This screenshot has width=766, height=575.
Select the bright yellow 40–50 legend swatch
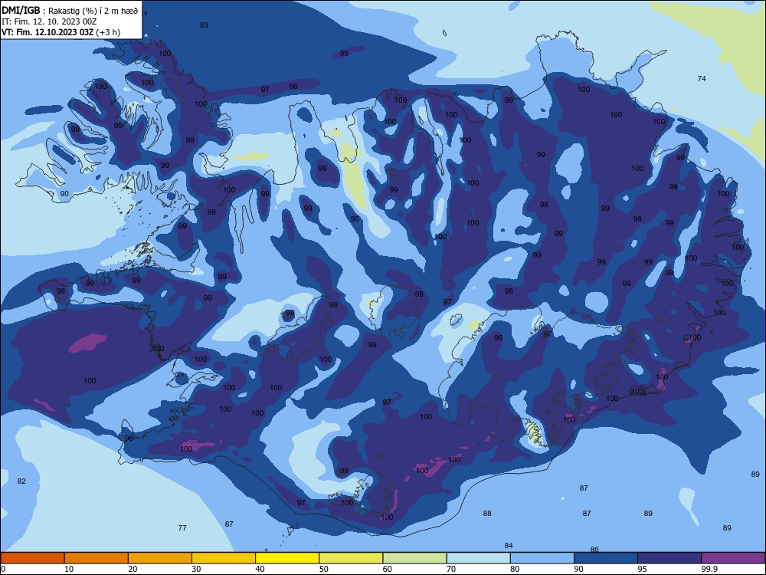pos(287,558)
